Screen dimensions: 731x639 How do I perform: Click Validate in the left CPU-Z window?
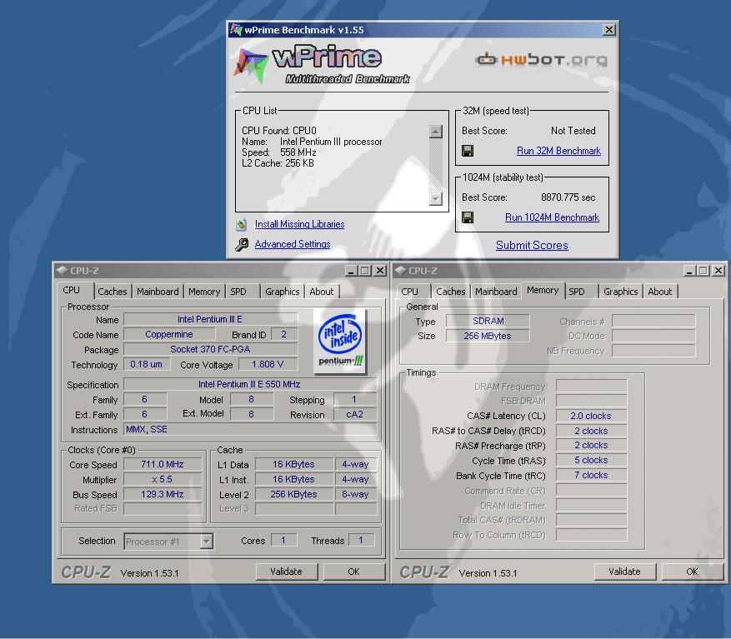click(x=287, y=572)
